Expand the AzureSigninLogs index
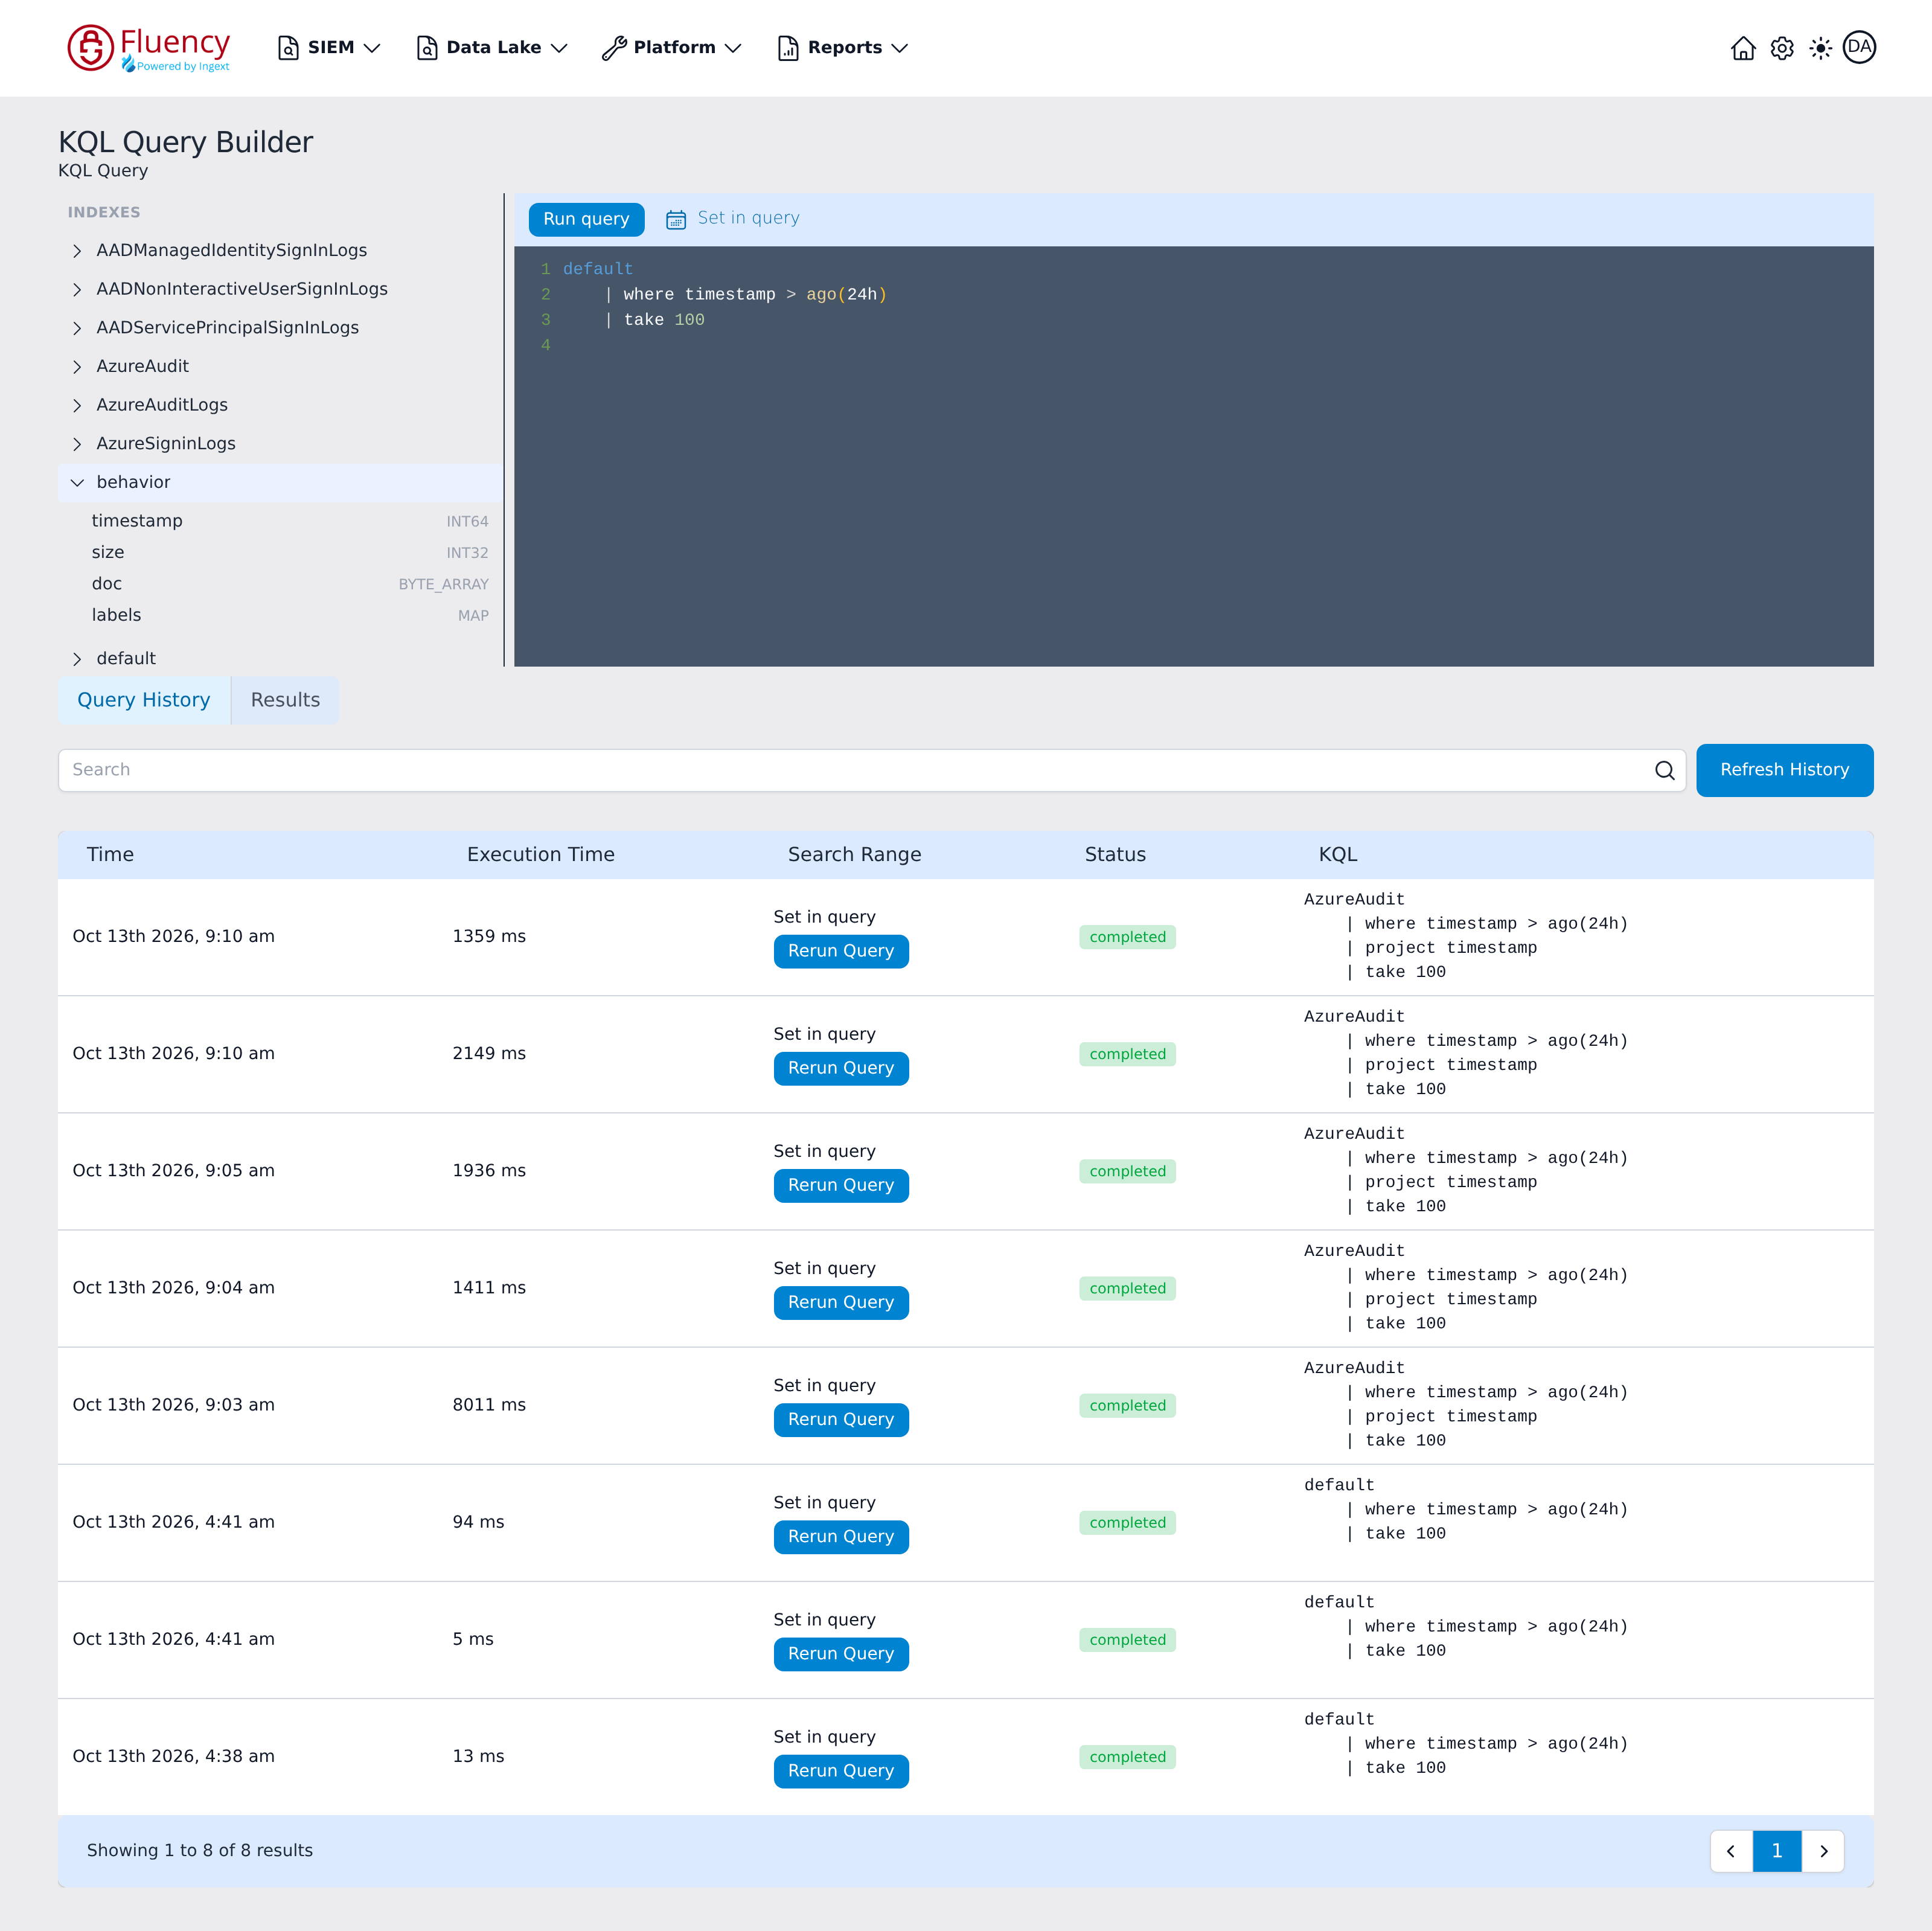 (280, 444)
